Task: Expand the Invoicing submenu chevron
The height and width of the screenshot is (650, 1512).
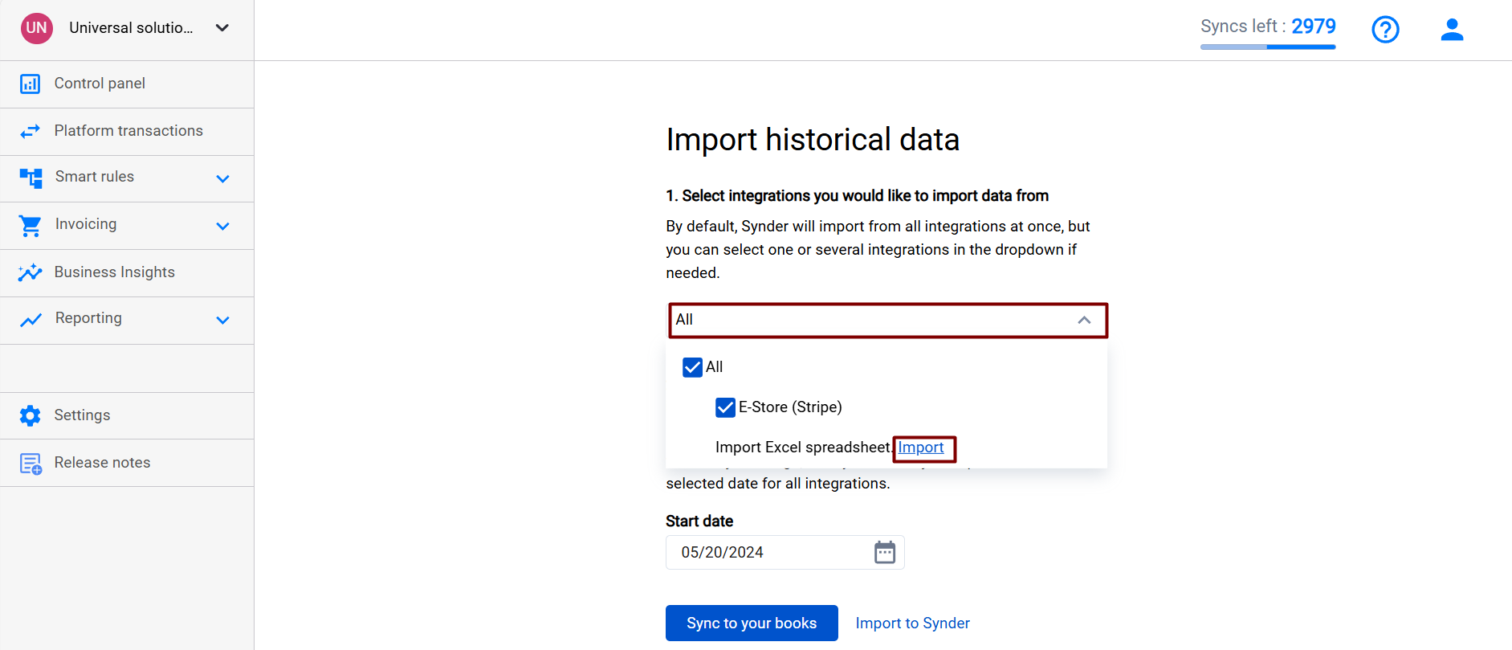Action: pyautogui.click(x=223, y=226)
